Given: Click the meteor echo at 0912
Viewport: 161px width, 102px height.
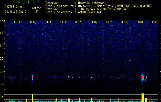Looking at the screenshot, I should (33, 78).
